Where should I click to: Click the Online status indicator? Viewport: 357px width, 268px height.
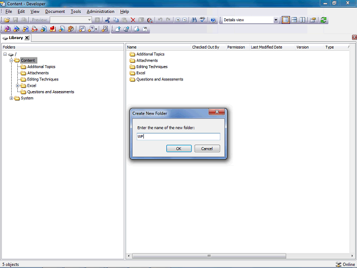pos(345,264)
